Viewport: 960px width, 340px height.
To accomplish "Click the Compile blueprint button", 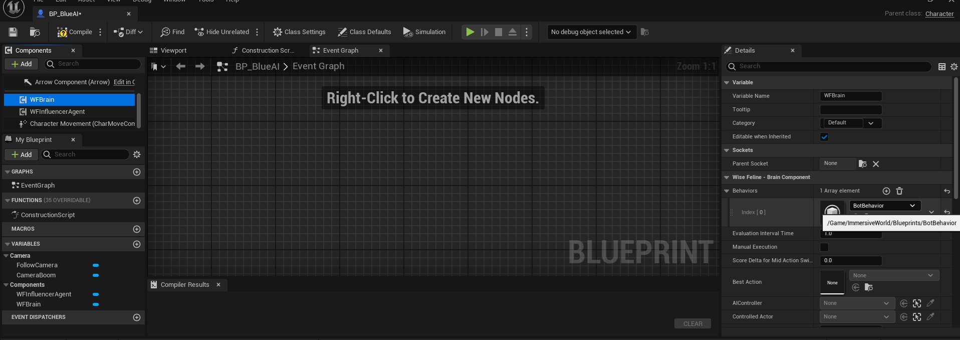I will pos(75,32).
